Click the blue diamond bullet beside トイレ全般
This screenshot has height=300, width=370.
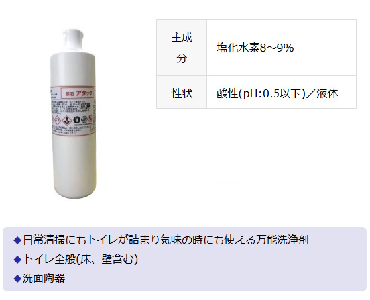click(x=17, y=260)
